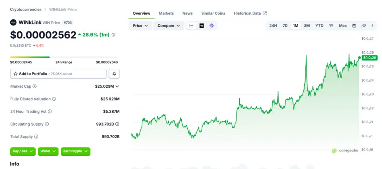Select the 24H time range
Viewport: 382px width, 169px height.
coord(273,26)
